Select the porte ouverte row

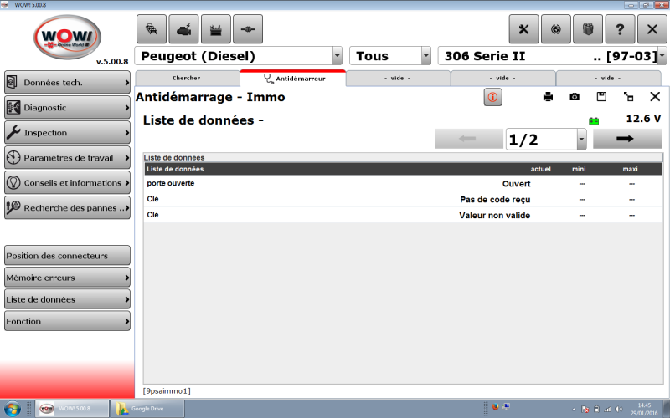[x=403, y=183]
